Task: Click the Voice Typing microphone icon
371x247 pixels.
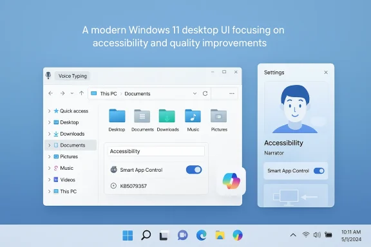Action: click(x=48, y=75)
